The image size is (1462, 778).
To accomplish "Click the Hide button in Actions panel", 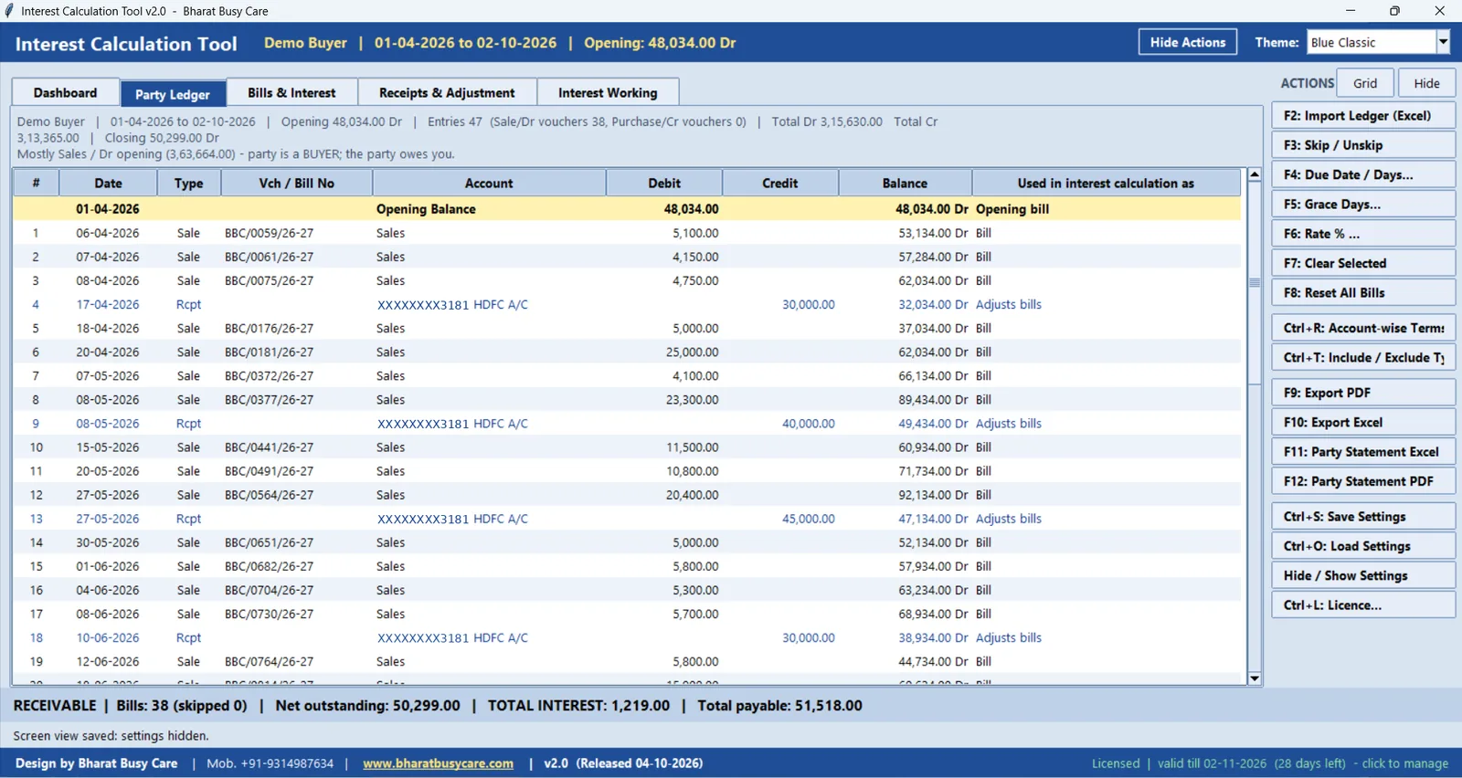I will 1426,83.
